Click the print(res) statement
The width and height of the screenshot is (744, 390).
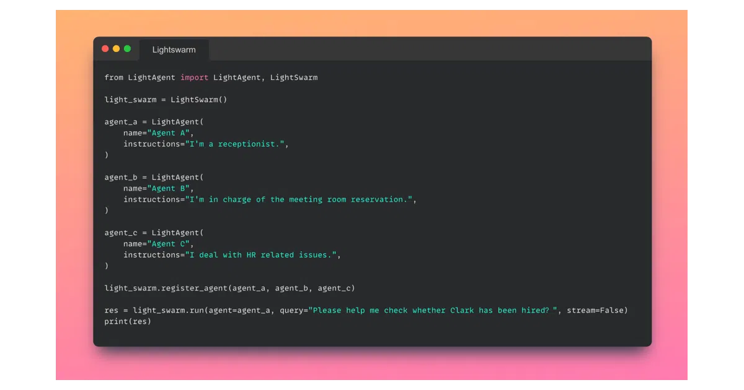[128, 322]
